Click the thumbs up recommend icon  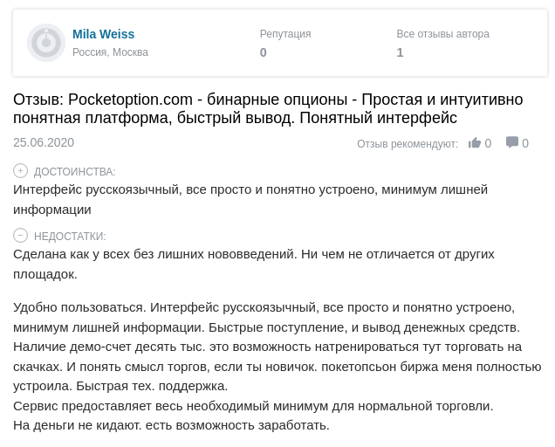click(x=475, y=143)
